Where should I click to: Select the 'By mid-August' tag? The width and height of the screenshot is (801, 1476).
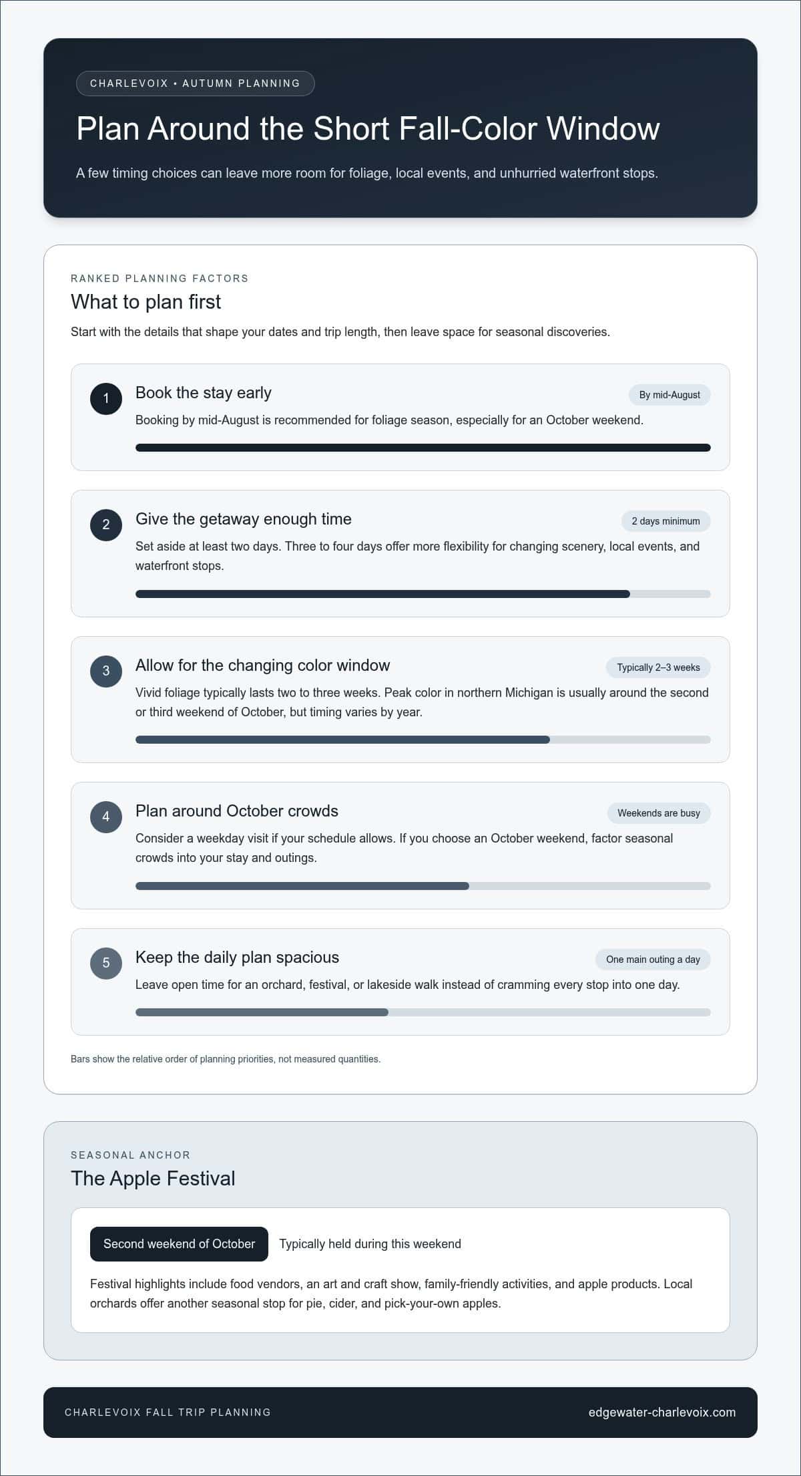[670, 395]
